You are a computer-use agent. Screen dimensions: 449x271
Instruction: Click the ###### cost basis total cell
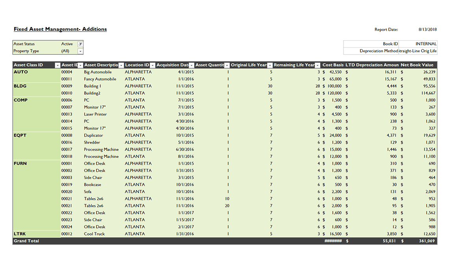[x=333, y=241]
